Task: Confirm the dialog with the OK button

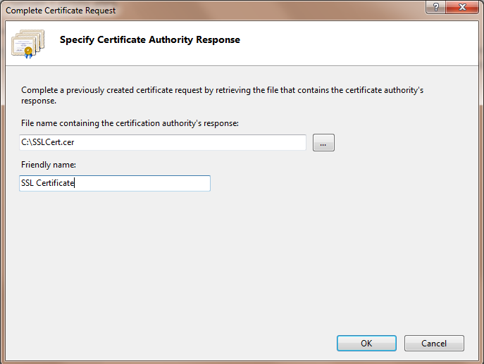Action: pyautogui.click(x=366, y=343)
